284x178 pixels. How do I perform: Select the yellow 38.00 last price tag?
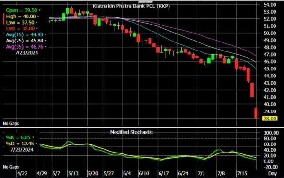click(270, 119)
